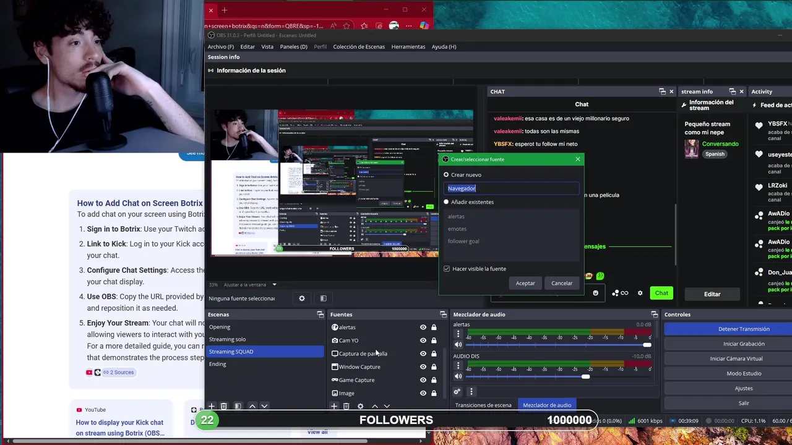This screenshot has width=792, height=445.
Task: Open the Vista menu
Action: coord(267,47)
